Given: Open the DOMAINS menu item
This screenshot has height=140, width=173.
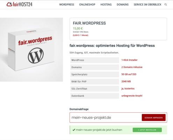Looking at the screenshot, I should [x=123, y=5].
